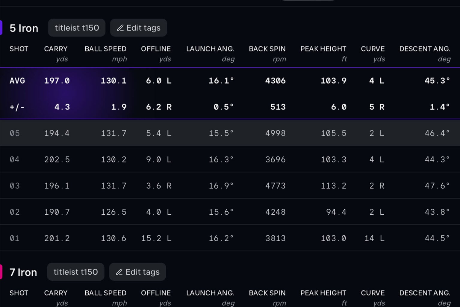Click the 5 Iron club heading
The height and width of the screenshot is (307, 460).
[24, 28]
